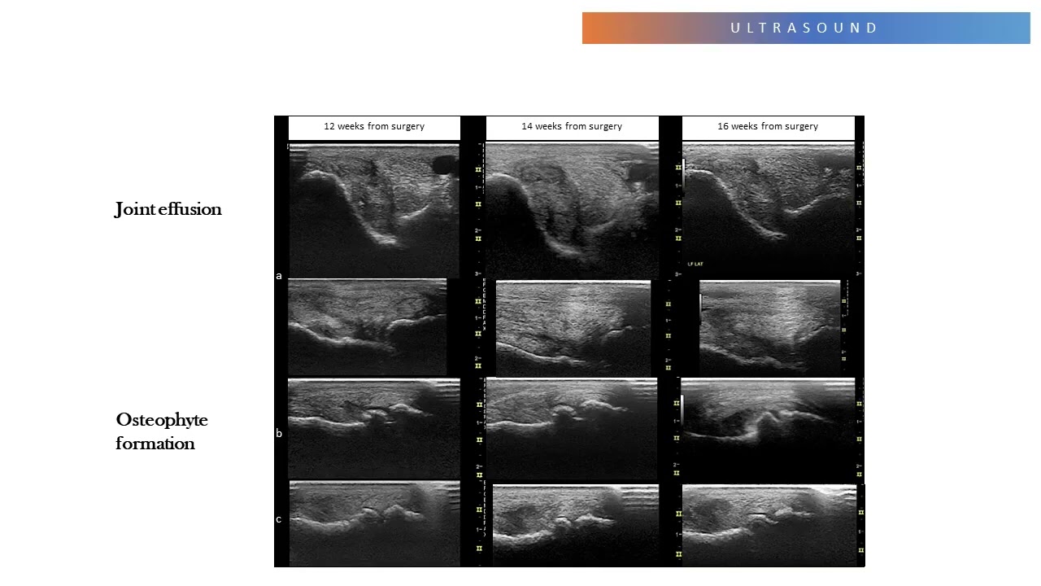Viewport: 1041px width, 586px height.
Task: Select the row c osteophyte scan at 12 weeks
Action: click(375, 523)
